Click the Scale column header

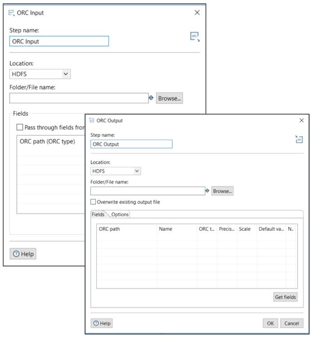tap(247, 229)
